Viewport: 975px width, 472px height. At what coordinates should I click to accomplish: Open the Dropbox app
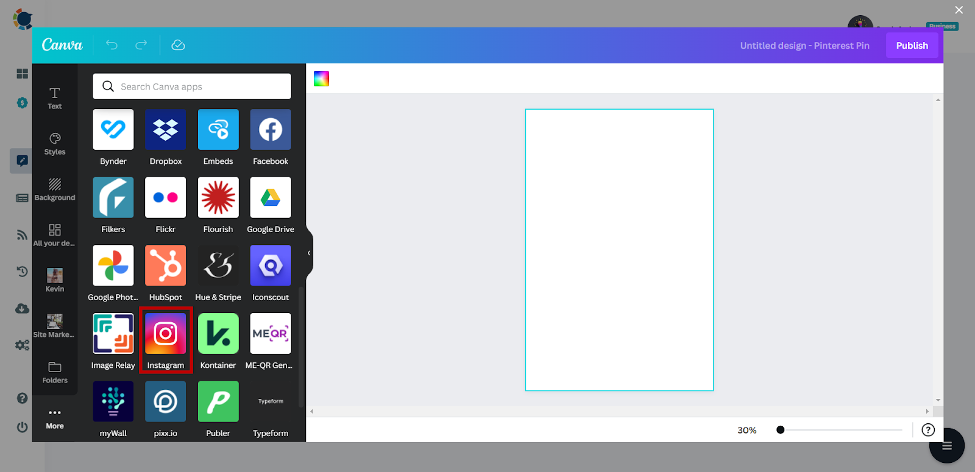(x=166, y=130)
